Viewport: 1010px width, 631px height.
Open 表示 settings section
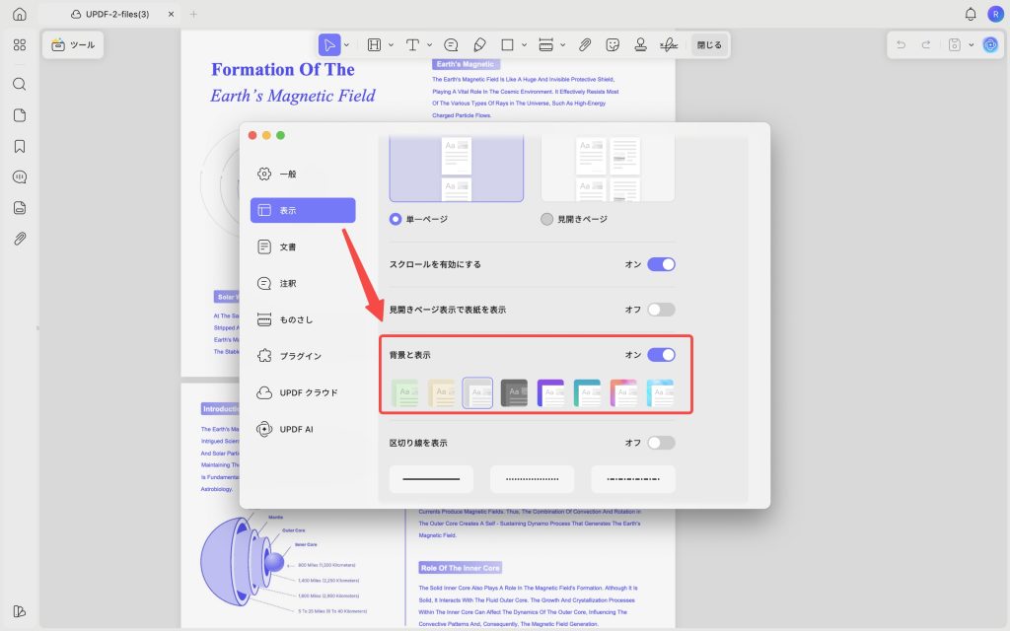coord(303,211)
